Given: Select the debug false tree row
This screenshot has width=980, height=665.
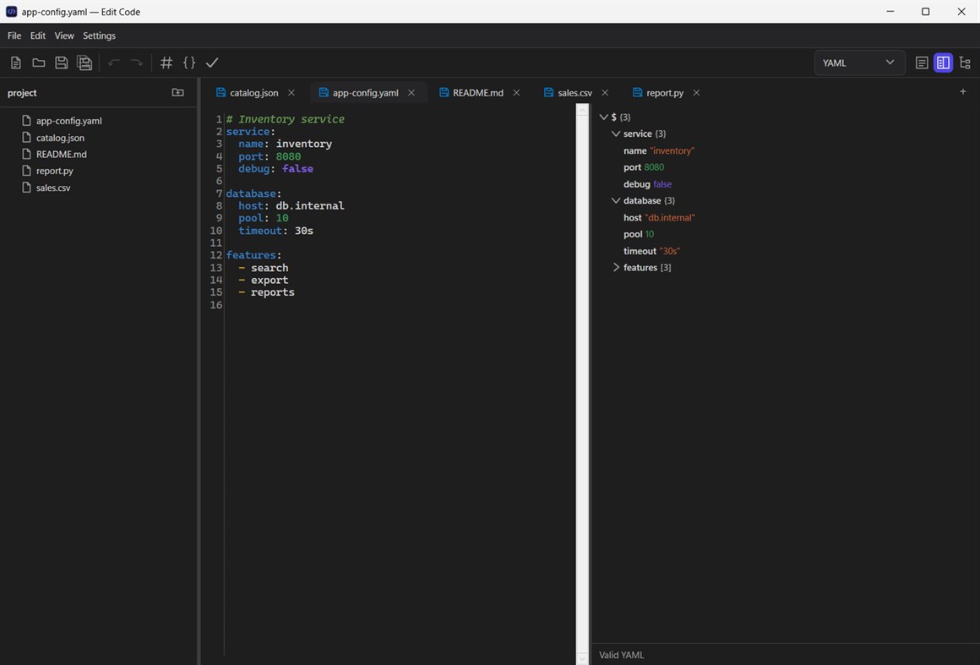Looking at the screenshot, I should 647,183.
